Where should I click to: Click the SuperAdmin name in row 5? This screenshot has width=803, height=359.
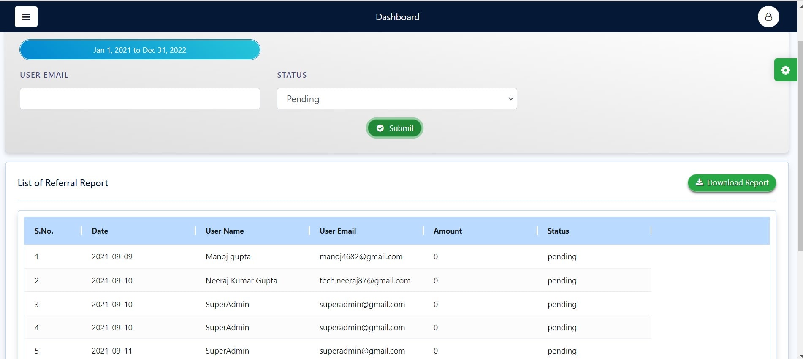(x=227, y=351)
